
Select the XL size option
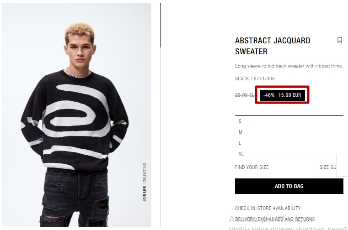pos(289,154)
